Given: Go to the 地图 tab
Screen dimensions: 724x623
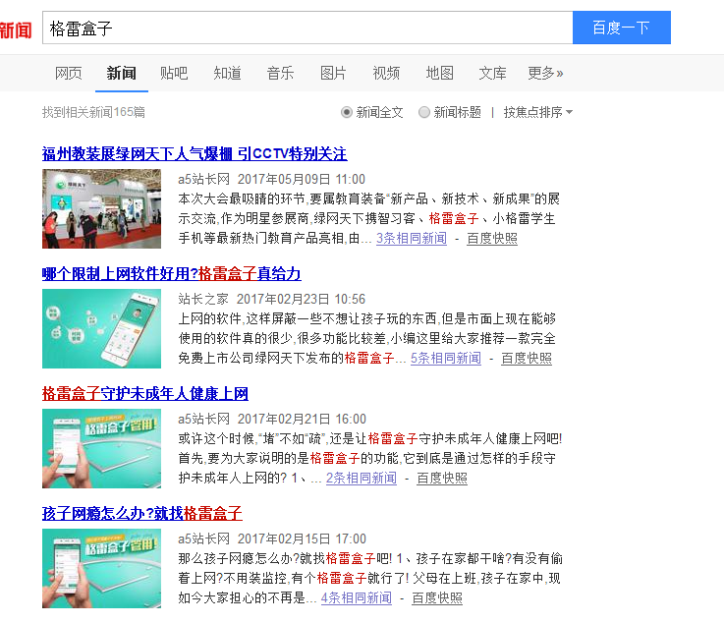Looking at the screenshot, I should [439, 73].
